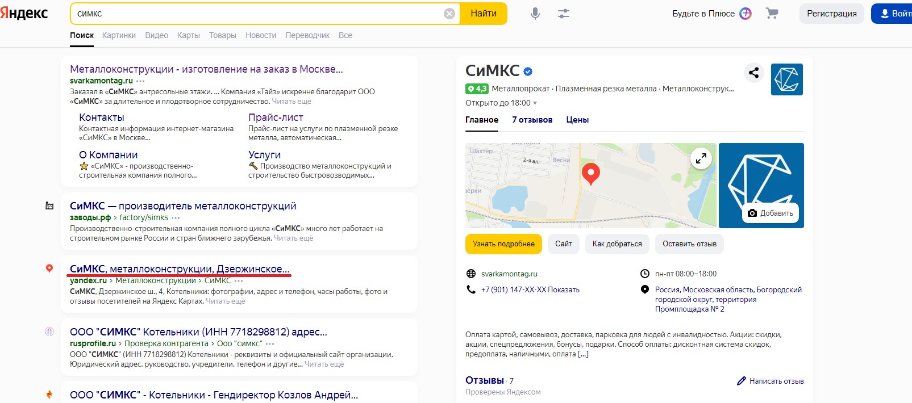Open the more options dots beside svarkamontag.ru

[140, 81]
